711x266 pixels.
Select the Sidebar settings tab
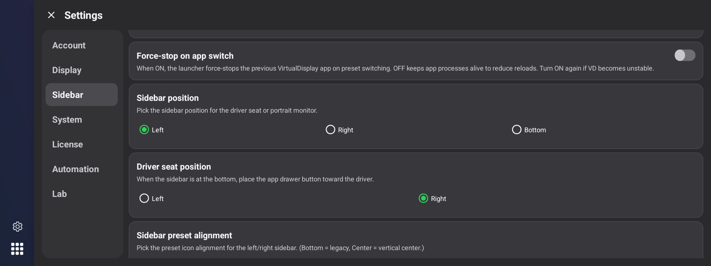click(x=81, y=95)
